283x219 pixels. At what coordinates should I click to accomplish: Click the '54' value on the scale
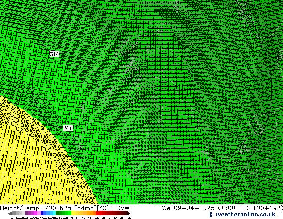pyautogui.click(x=129, y=218)
